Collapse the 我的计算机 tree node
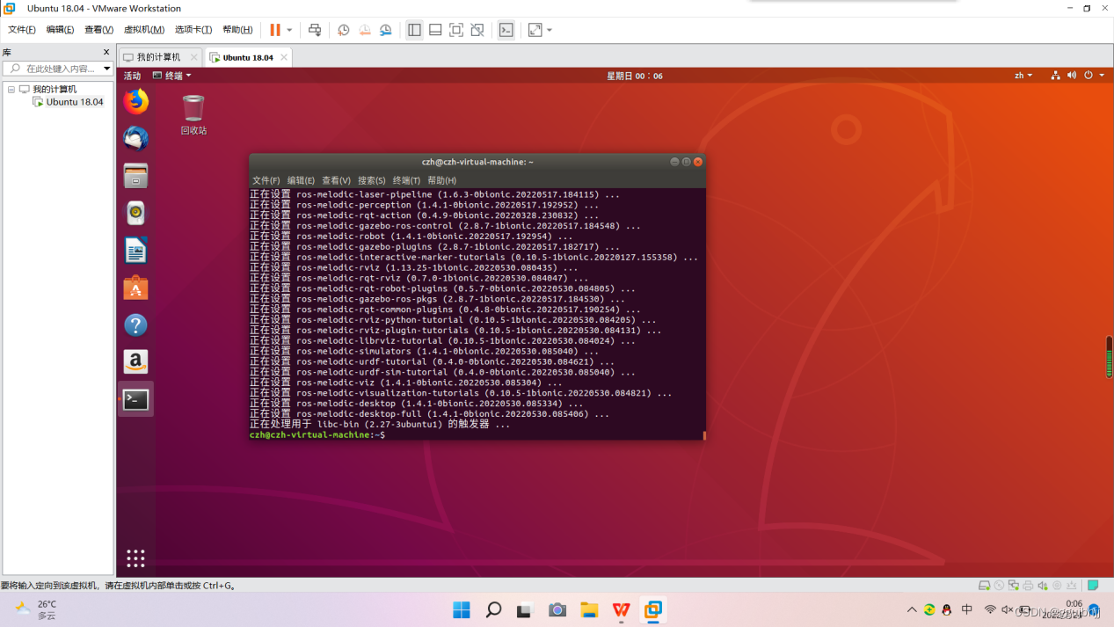1114x627 pixels. tap(11, 89)
